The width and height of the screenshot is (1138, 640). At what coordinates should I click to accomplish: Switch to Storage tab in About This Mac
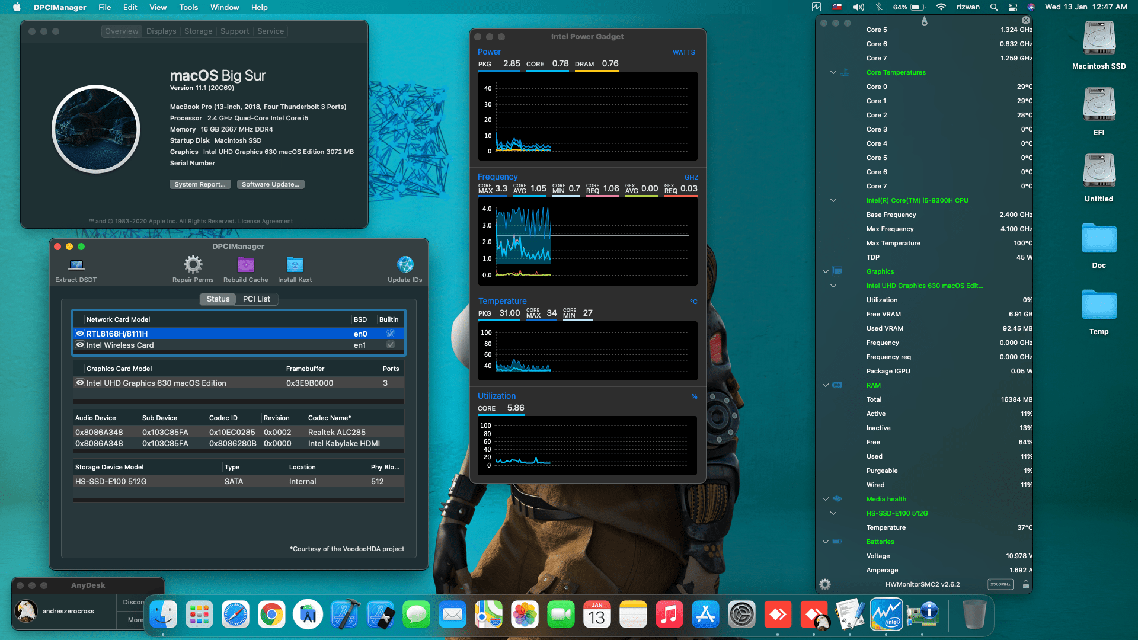tap(198, 31)
